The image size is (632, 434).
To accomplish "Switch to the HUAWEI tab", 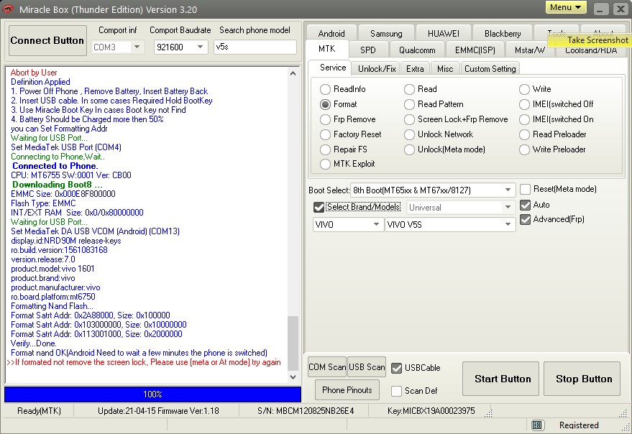I will pos(444,34).
